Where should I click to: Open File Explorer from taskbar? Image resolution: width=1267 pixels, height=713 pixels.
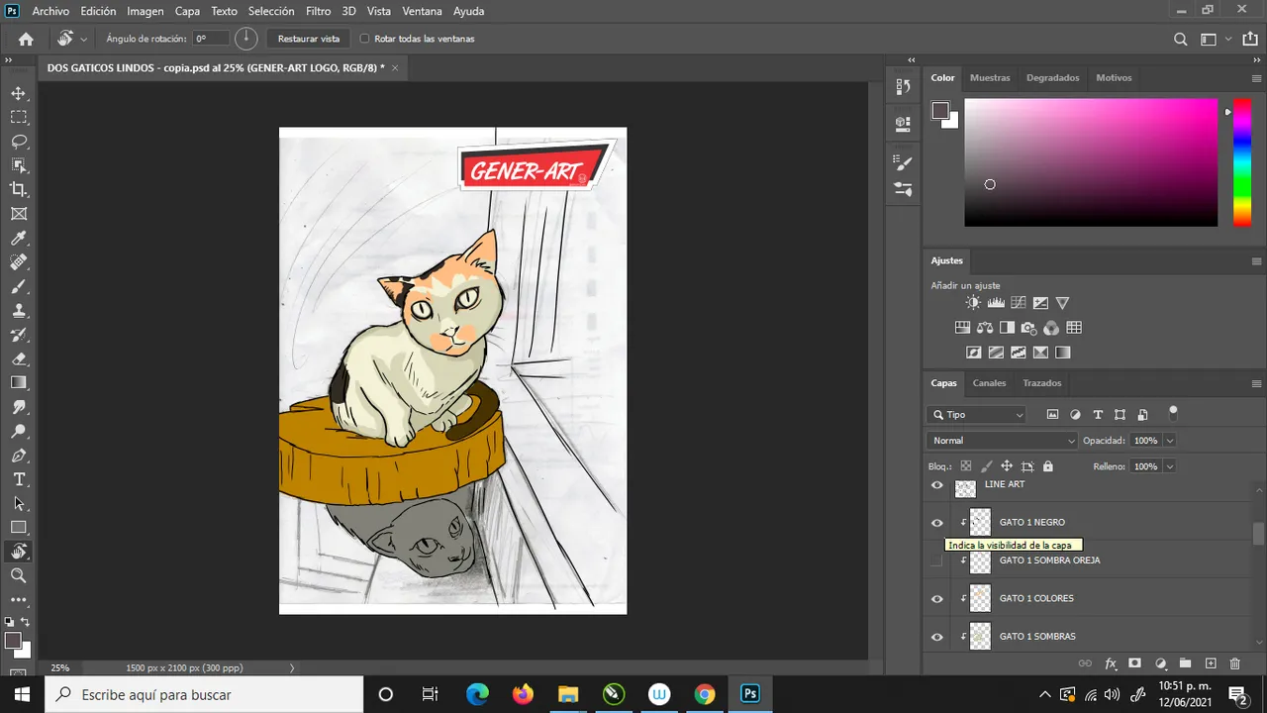click(568, 694)
